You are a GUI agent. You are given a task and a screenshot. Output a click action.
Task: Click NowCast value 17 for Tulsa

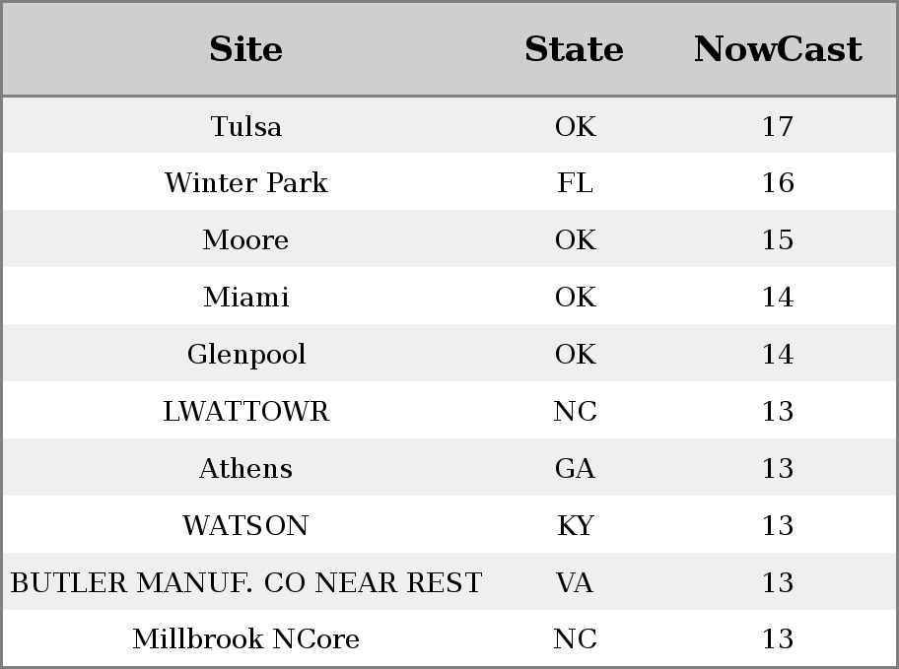pyautogui.click(x=778, y=126)
